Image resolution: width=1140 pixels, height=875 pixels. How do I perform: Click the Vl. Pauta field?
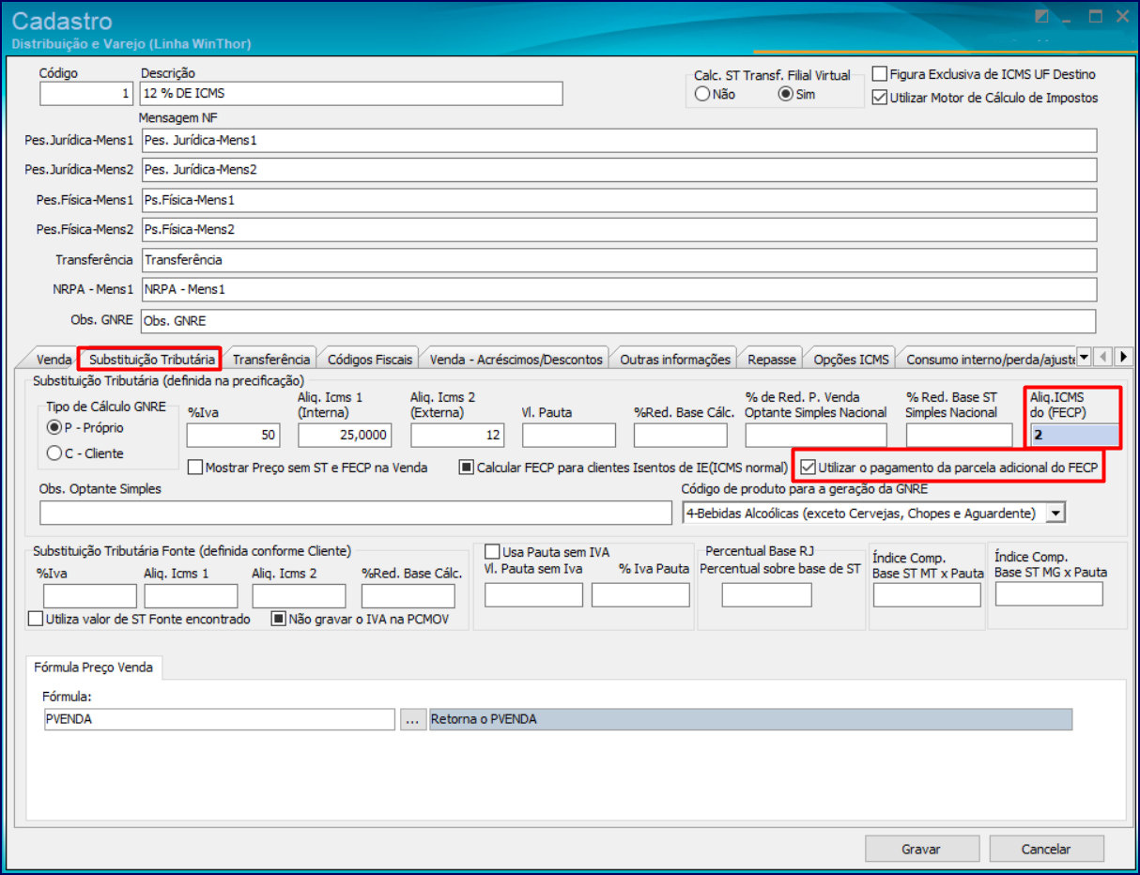[x=569, y=436]
